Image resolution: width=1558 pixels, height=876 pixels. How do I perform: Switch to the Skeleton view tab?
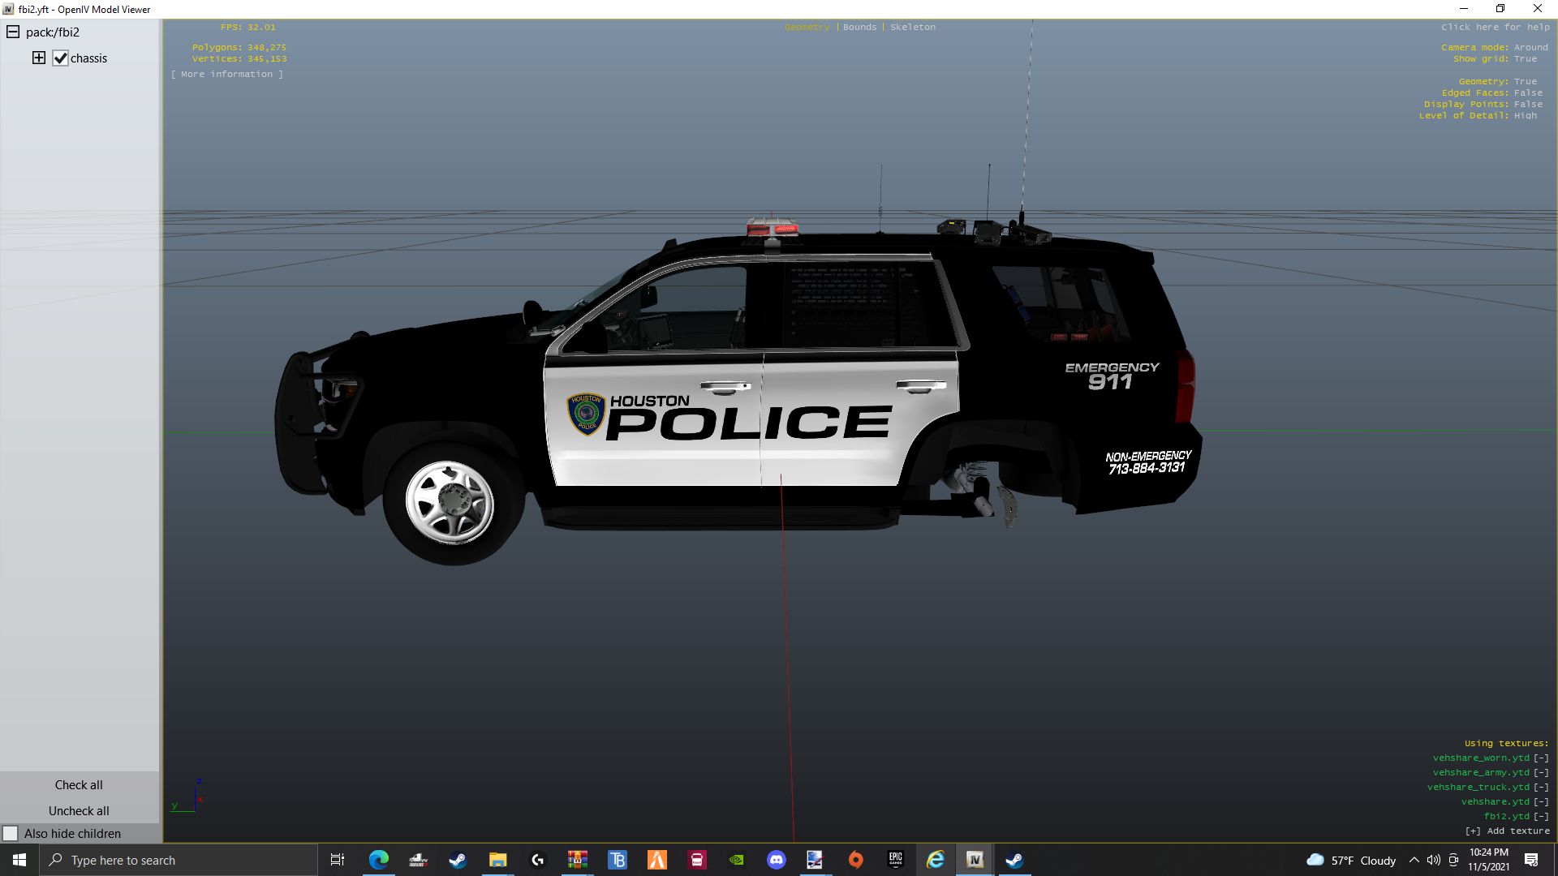point(912,28)
